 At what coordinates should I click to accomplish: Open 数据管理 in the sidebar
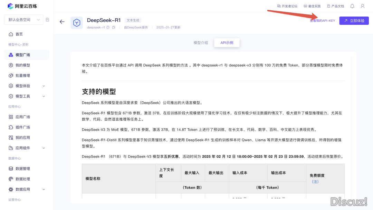22,169
